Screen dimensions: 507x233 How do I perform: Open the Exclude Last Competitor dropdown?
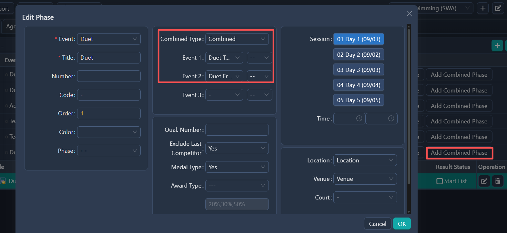tap(237, 148)
